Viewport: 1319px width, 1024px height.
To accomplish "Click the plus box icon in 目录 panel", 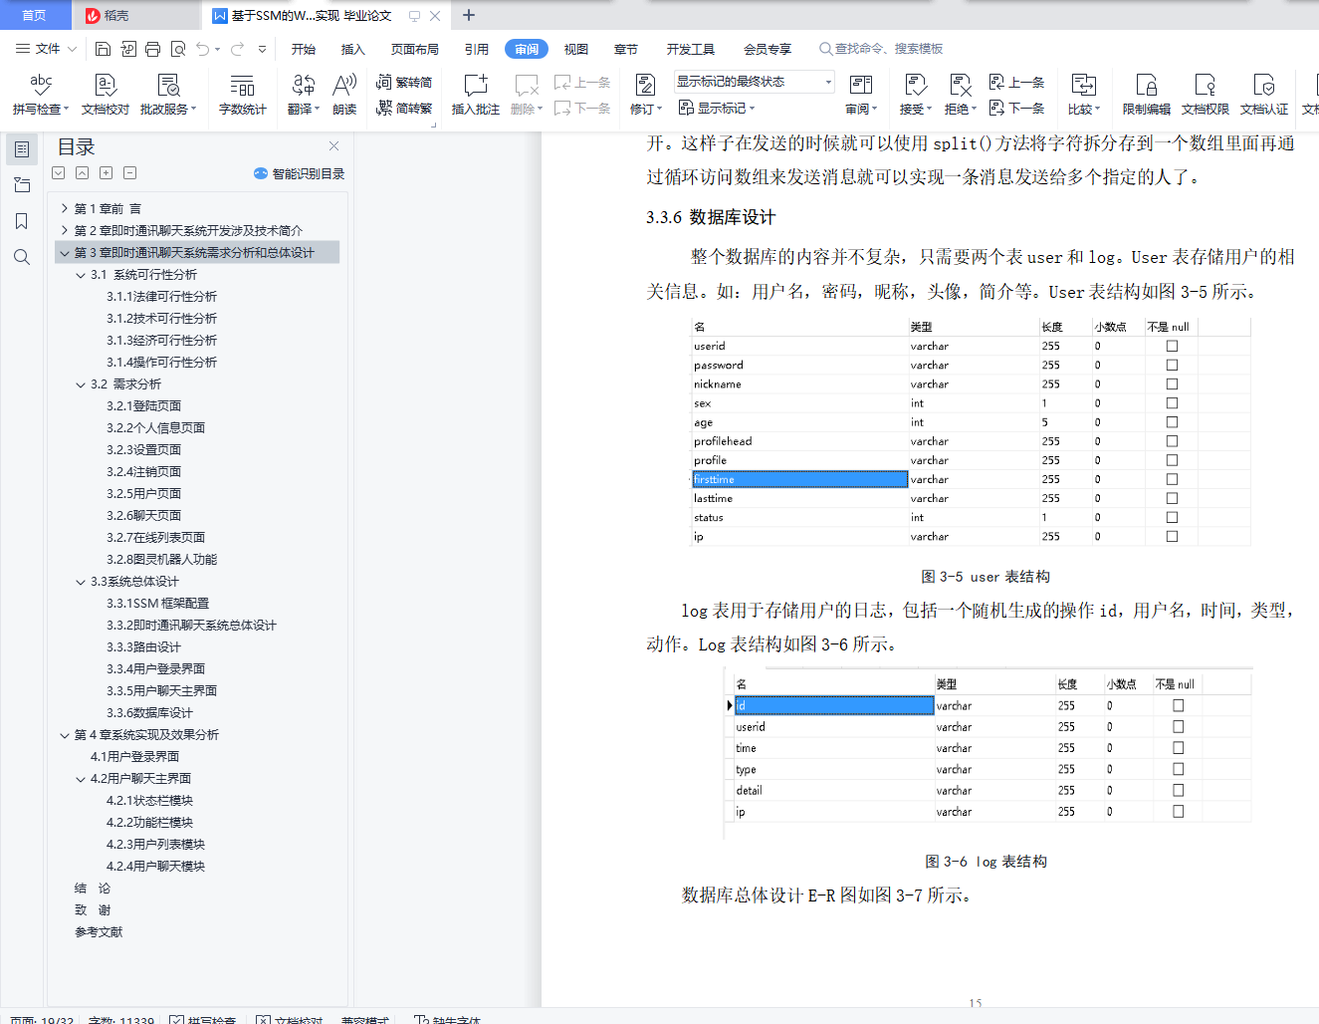I will (x=106, y=173).
